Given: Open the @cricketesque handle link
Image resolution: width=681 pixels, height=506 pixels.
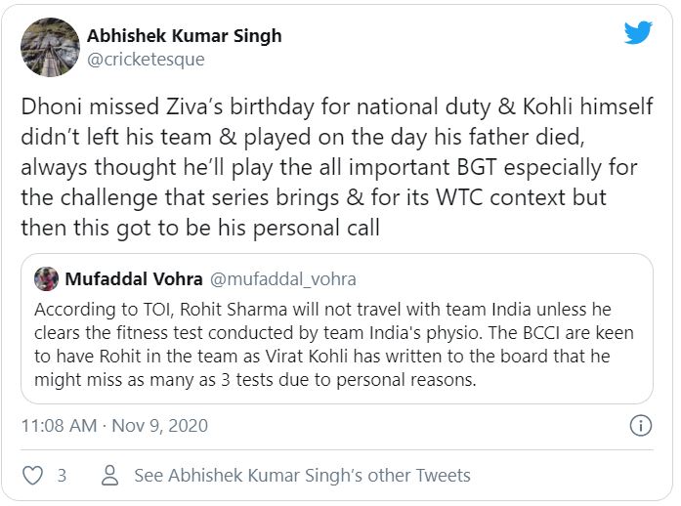Looking at the screenshot, I should (146, 60).
